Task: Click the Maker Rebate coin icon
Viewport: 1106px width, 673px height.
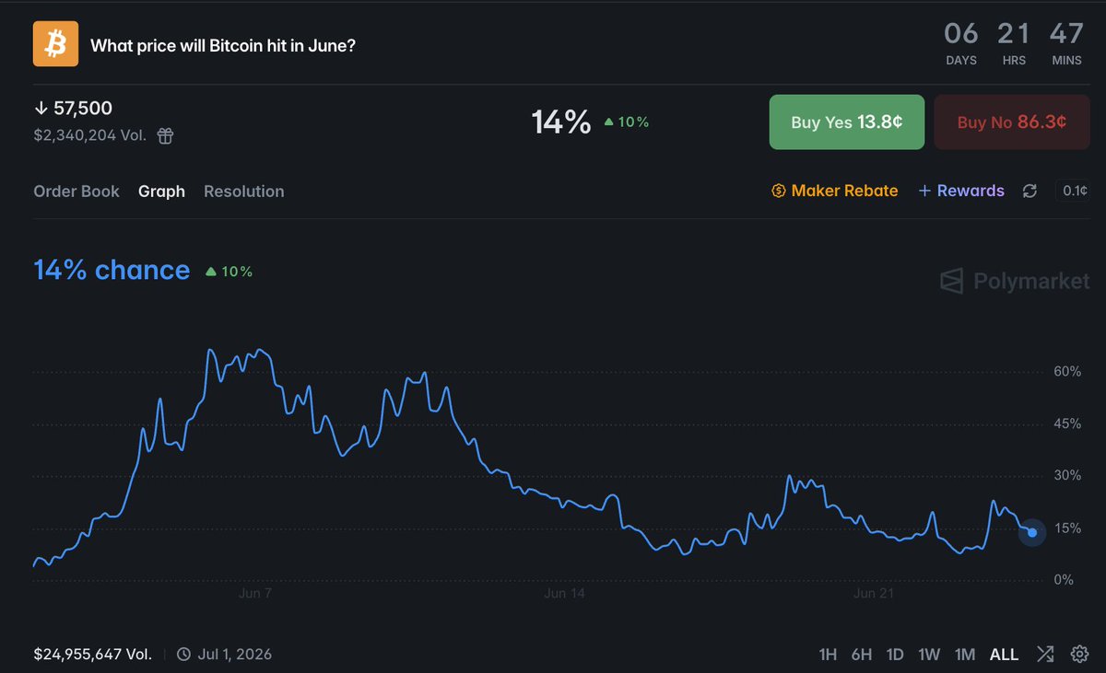Action: point(779,191)
